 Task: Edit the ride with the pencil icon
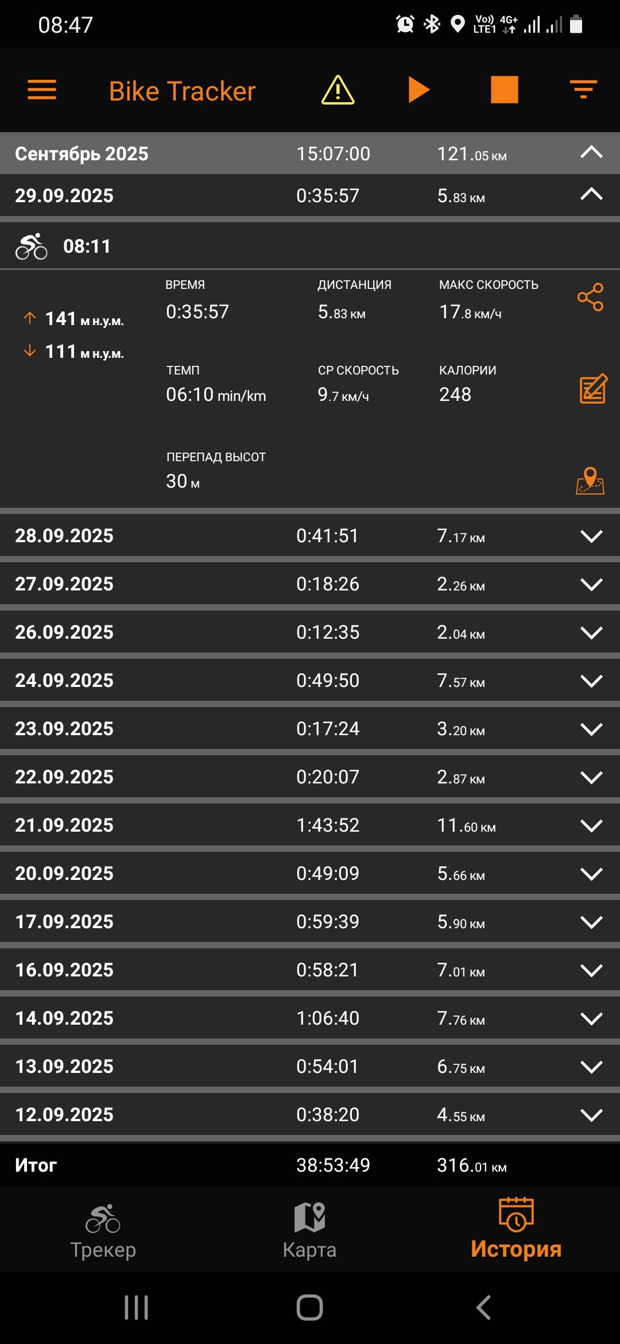(x=593, y=389)
